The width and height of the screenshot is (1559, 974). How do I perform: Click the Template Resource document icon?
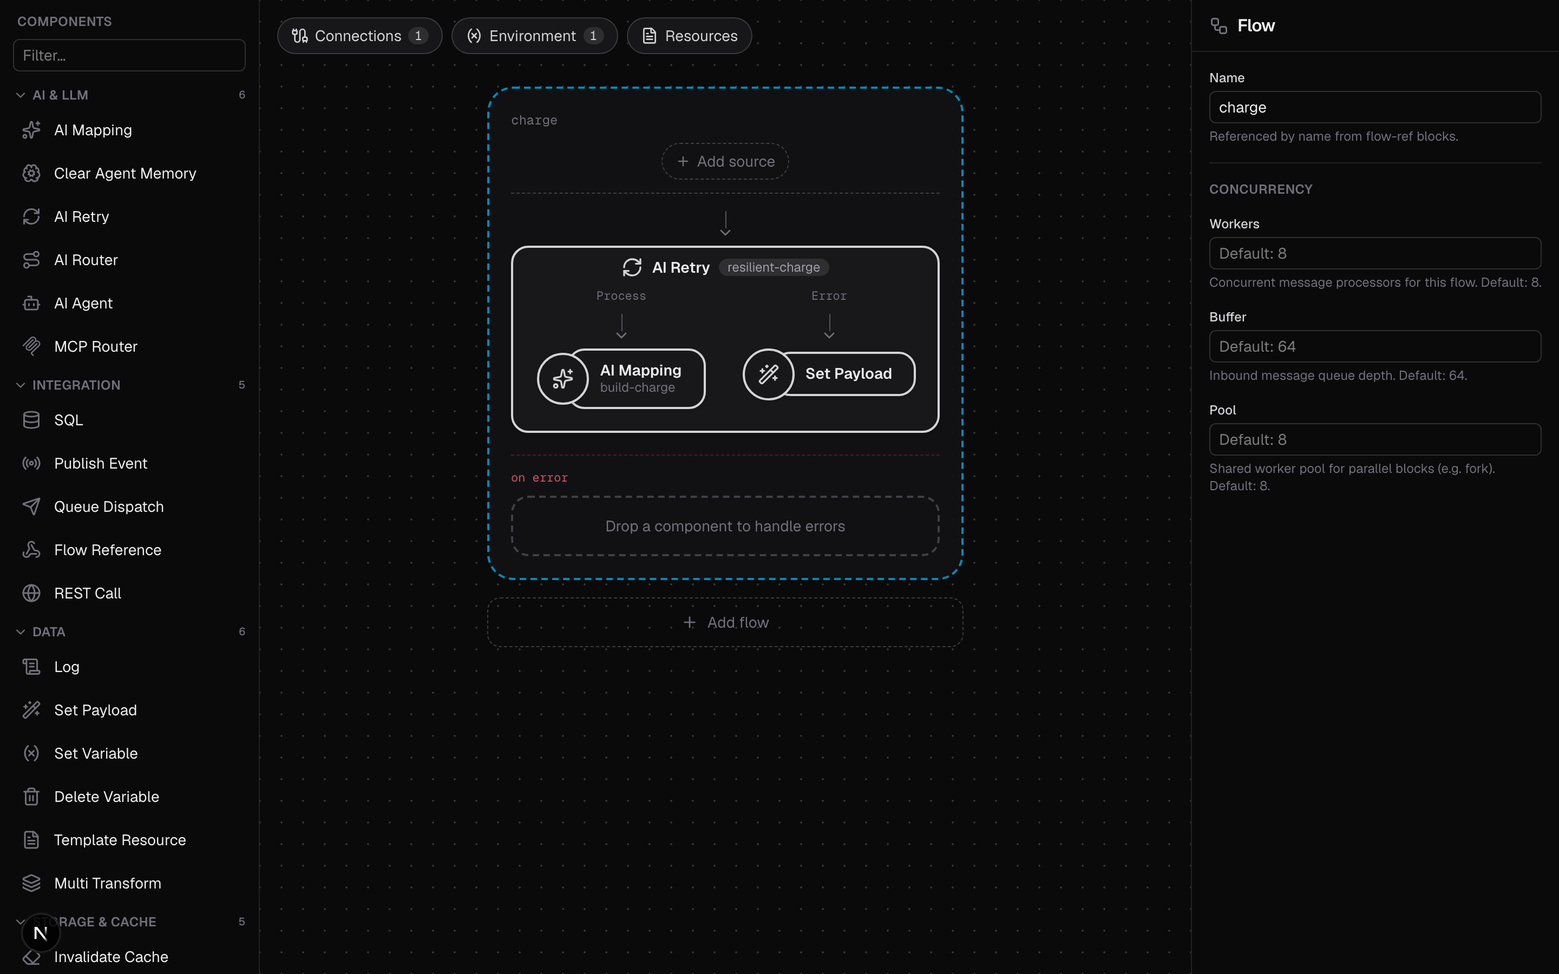pos(31,839)
